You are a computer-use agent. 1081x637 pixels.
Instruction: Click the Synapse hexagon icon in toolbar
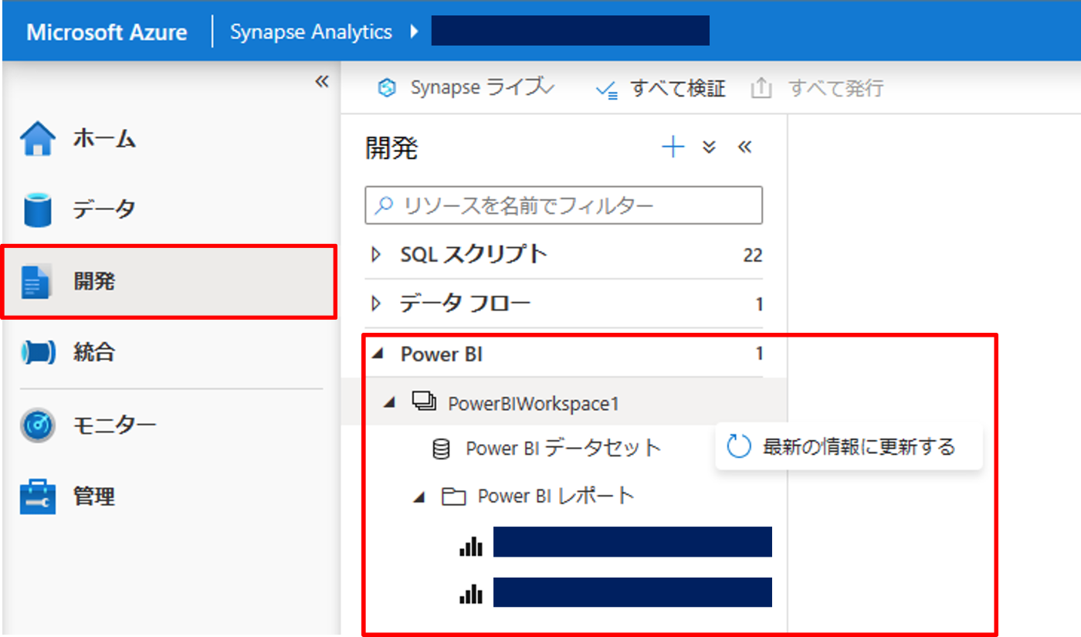[x=386, y=89]
